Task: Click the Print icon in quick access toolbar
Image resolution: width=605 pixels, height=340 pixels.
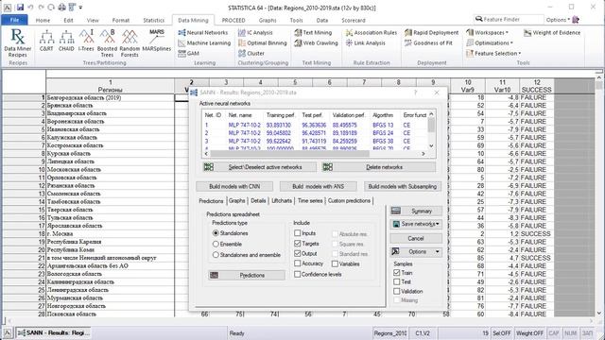Action: 61,8
